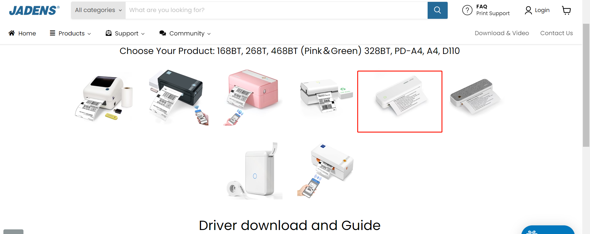This screenshot has width=590, height=234.
Task: Click the magnifier search button
Action: coord(437,10)
